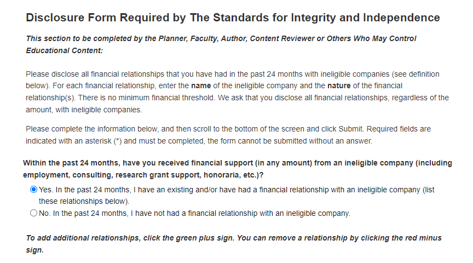Click the "No. In the past 24 months" label text
The image size is (473, 263).
86,213
